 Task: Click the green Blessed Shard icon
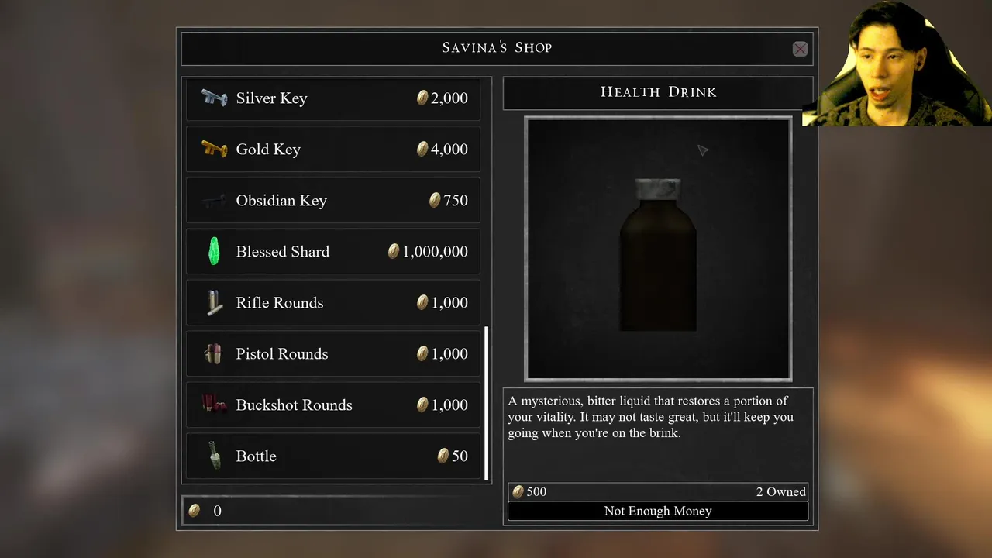214,251
